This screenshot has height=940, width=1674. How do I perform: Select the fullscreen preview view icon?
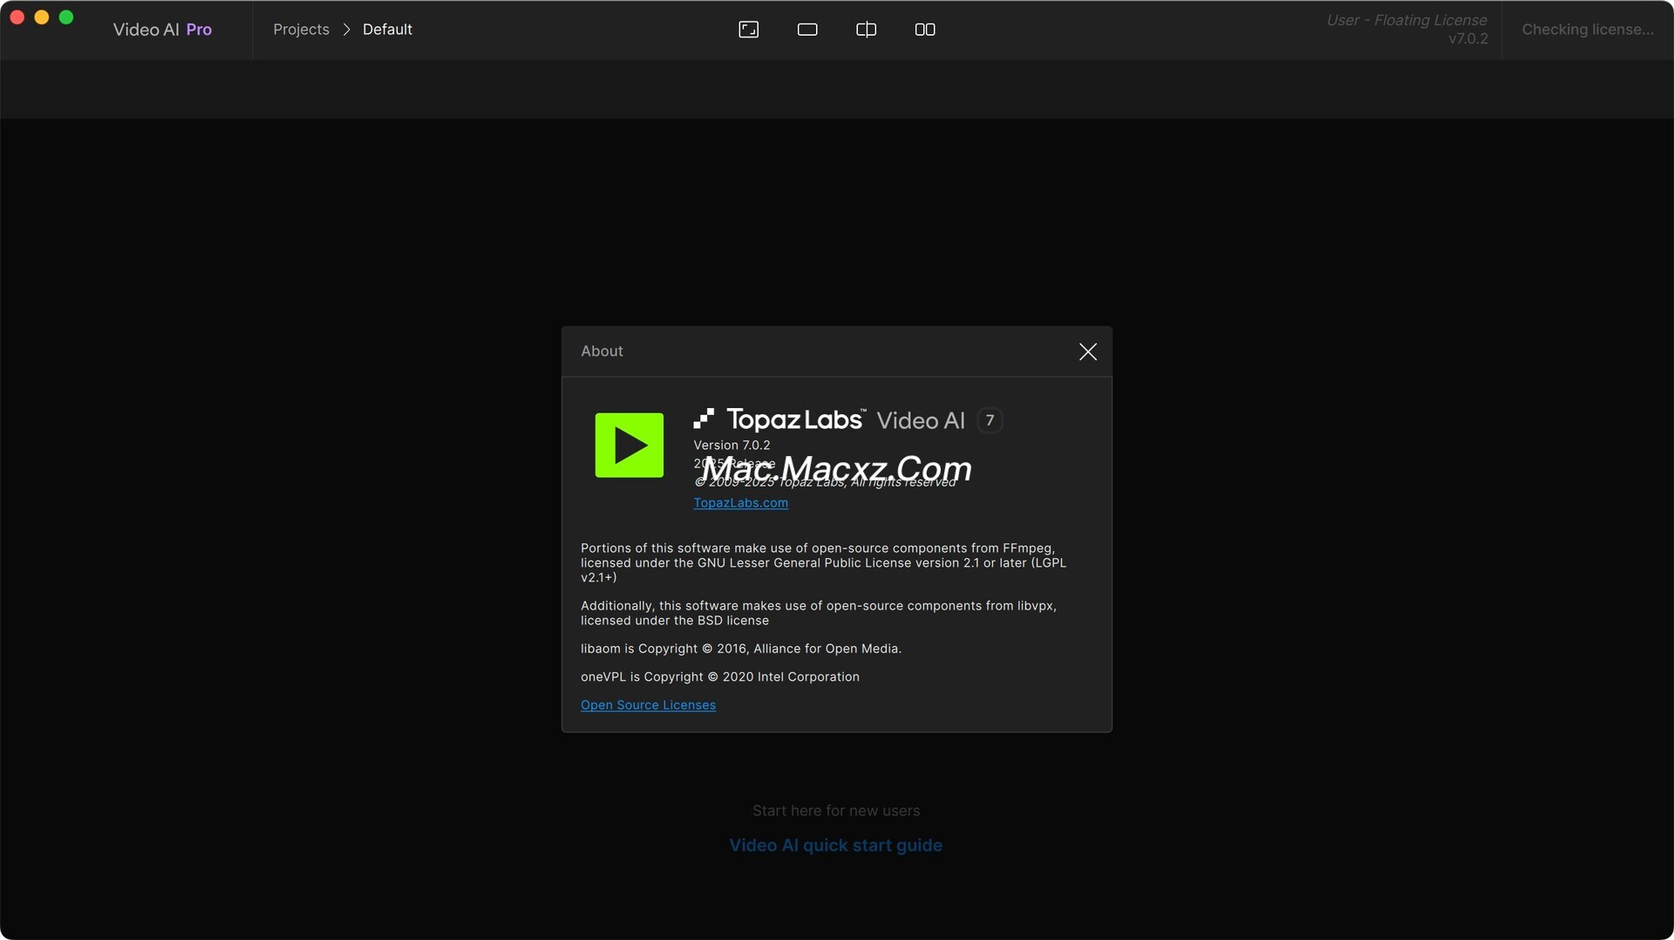(748, 30)
